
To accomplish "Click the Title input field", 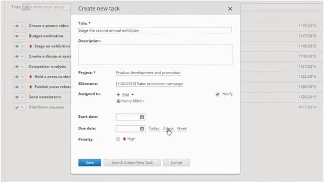I will (x=155, y=30).
